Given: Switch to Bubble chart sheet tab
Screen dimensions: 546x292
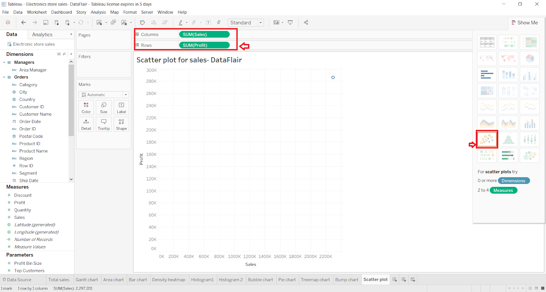Looking at the screenshot, I should tap(260, 279).
